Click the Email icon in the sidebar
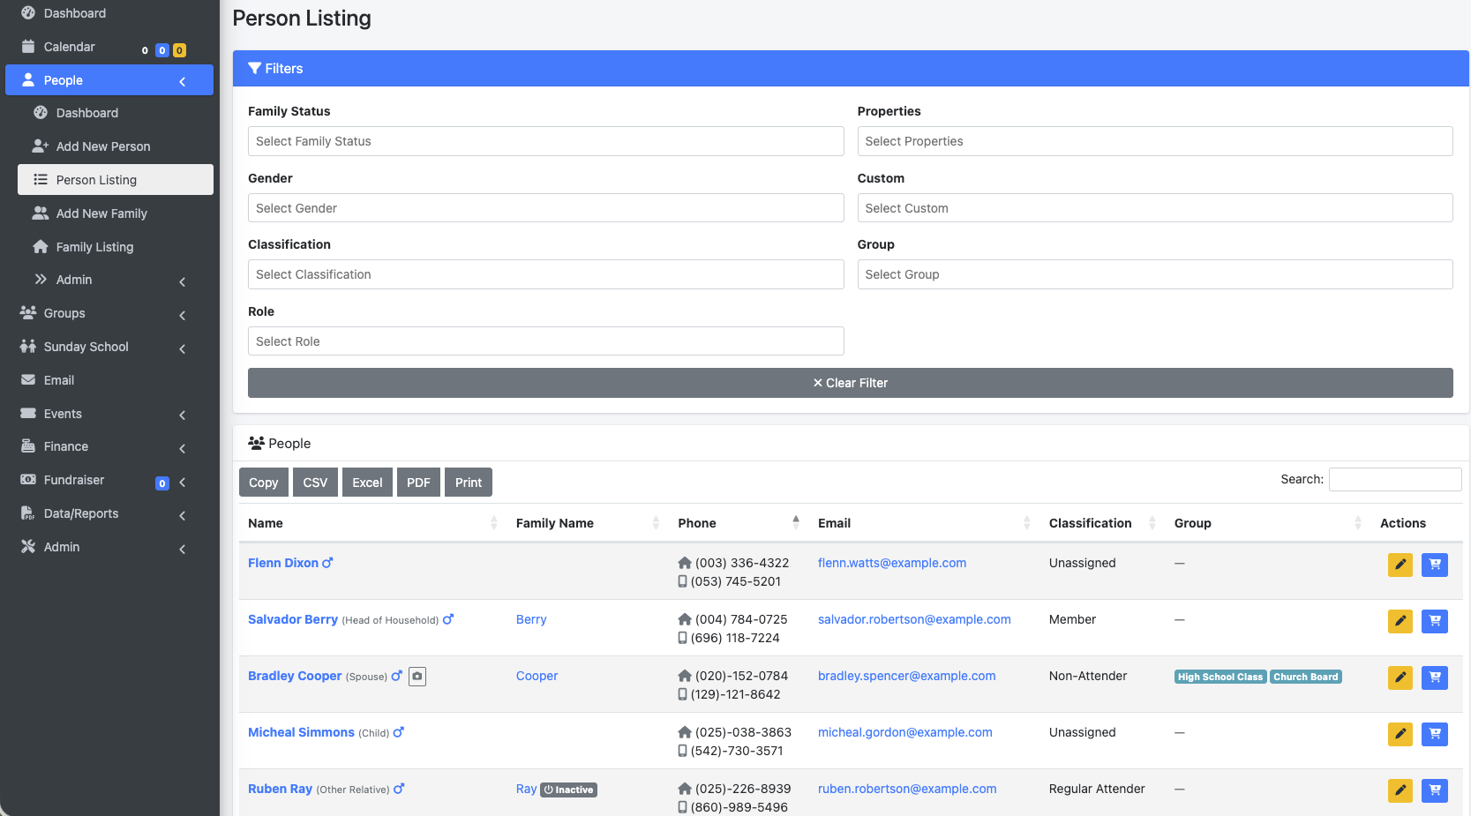This screenshot has height=816, width=1471. pyautogui.click(x=29, y=379)
